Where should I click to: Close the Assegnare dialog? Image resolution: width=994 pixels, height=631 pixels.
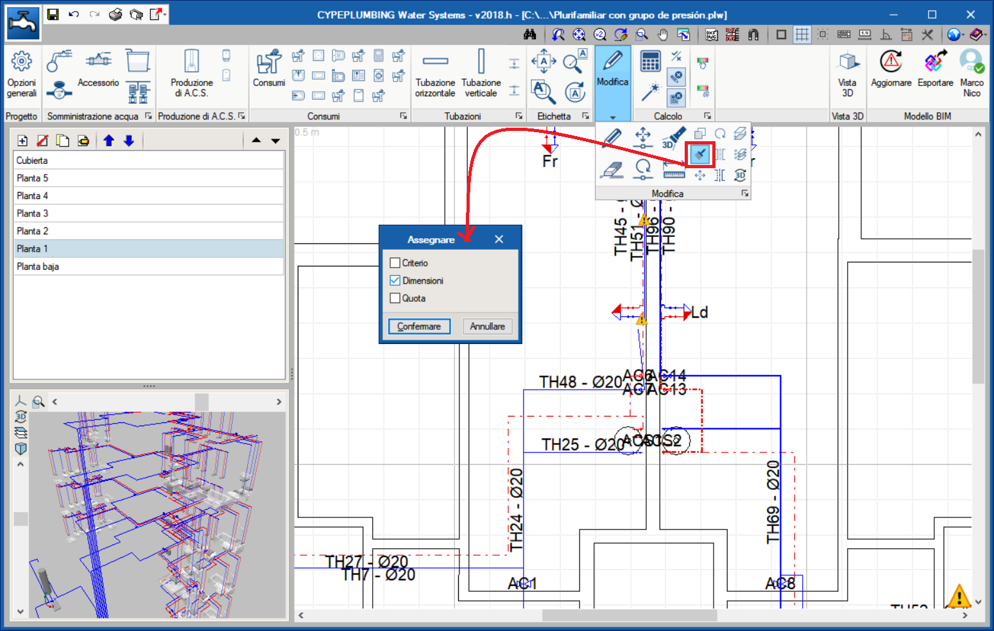pos(499,239)
